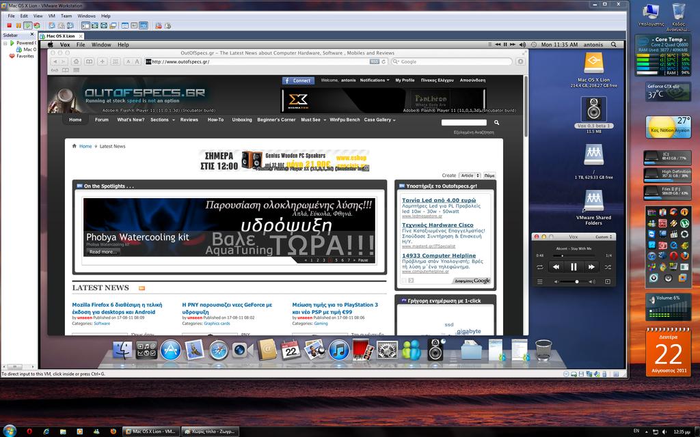Viewport: 700px width, 437px height.
Task: Toggle repeat in the Vox player
Action: (540, 267)
